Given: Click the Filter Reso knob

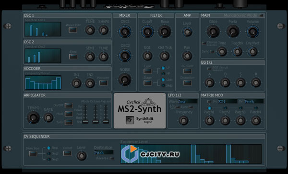Looking at the screenshot, I should point(165,32).
